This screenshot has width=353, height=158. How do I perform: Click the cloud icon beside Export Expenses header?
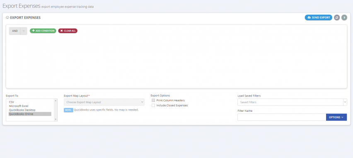coord(7,17)
